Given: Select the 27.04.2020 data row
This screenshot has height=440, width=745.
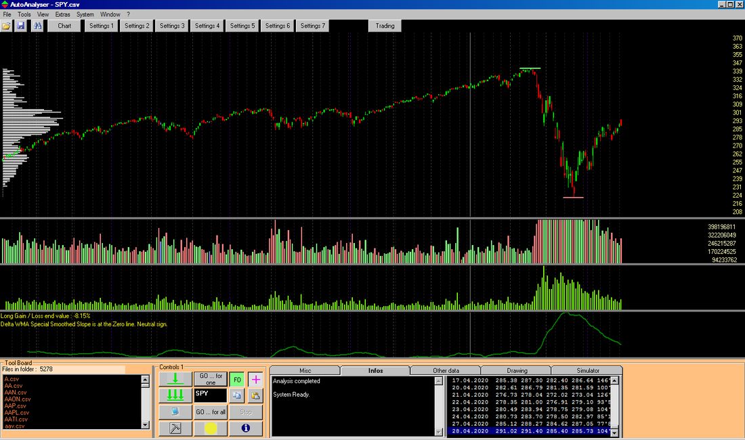Looking at the screenshot, I should pos(529,423).
